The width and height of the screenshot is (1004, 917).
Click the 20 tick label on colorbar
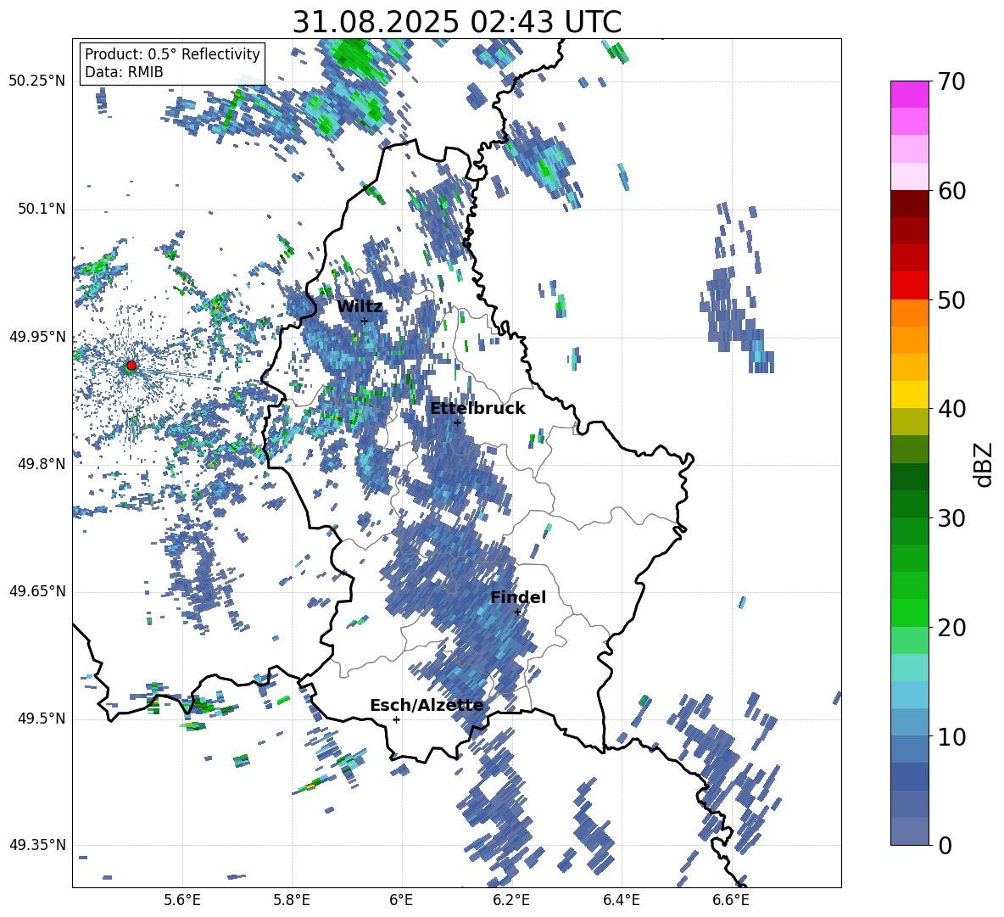pyautogui.click(x=953, y=628)
